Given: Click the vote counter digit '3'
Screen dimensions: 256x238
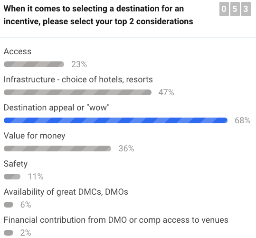Looking at the screenshot, I should [246, 9].
